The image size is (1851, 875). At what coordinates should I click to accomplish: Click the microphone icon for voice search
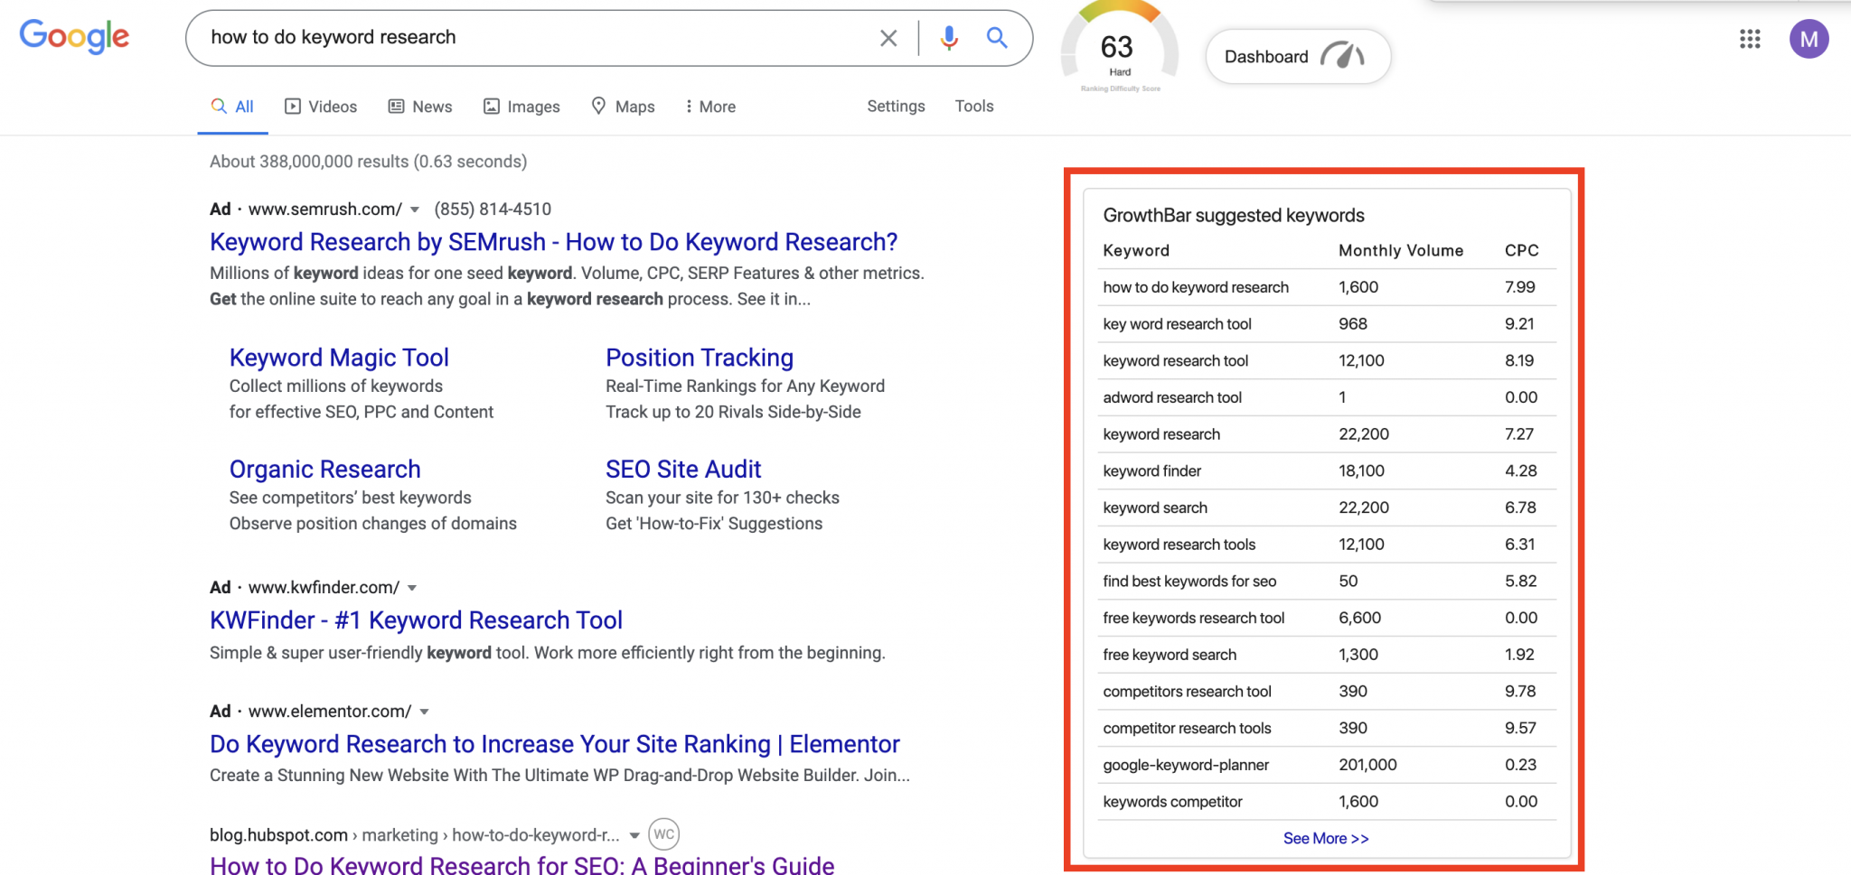click(x=947, y=38)
